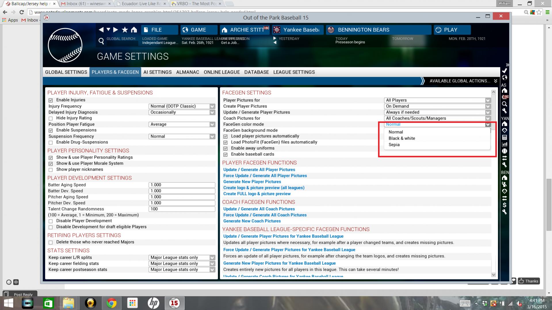The height and width of the screenshot is (310, 552).
Task: Open the Injury Frequency dropdown
Action: (182, 106)
